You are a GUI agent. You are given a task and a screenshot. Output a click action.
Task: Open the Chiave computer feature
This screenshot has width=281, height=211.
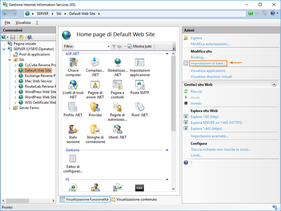(x=73, y=67)
